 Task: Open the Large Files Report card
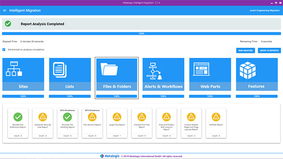pos(117,123)
